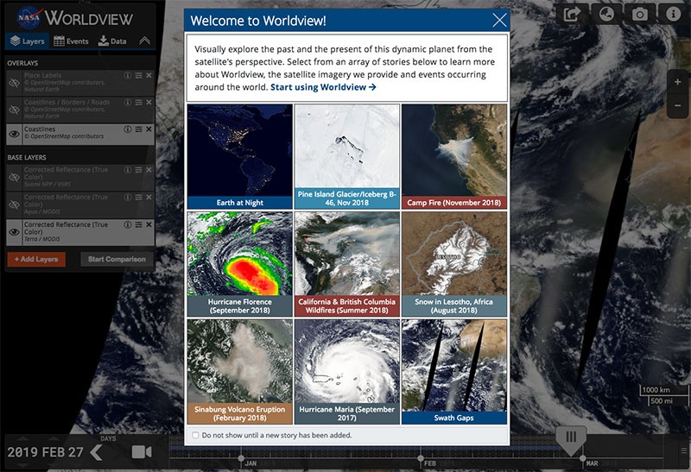691x472 pixels.
Task: Click the Add Layers button
Action: (36, 260)
